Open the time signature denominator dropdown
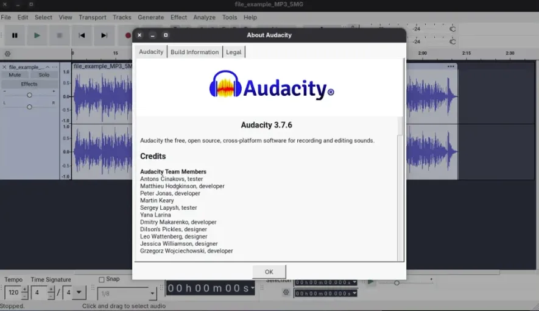 click(79, 293)
